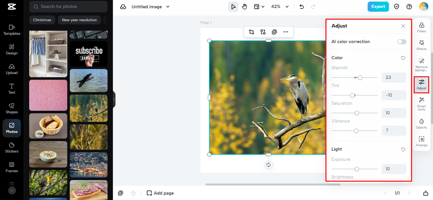Viewport: 433px width, 200px height.
Task: Select the hand pan tool
Action: (x=245, y=7)
